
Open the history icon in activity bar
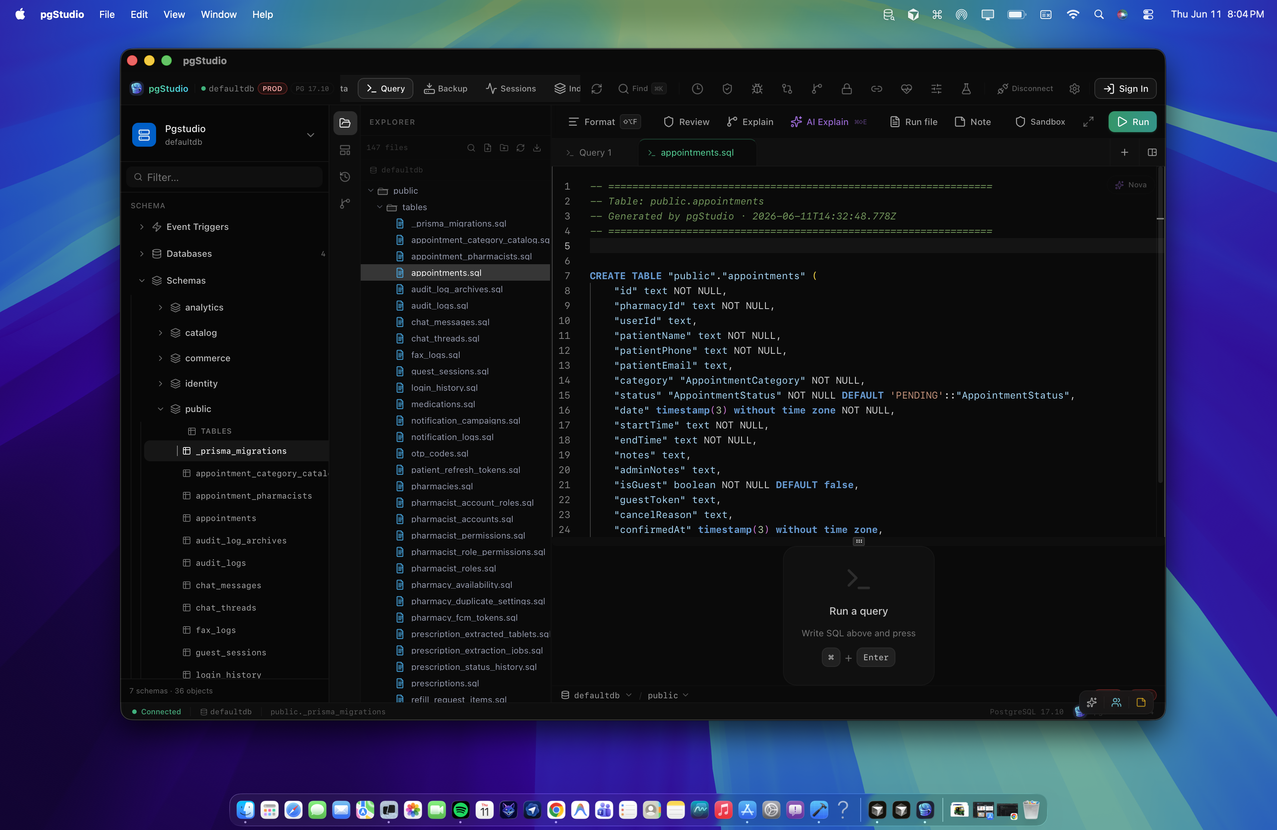(345, 177)
